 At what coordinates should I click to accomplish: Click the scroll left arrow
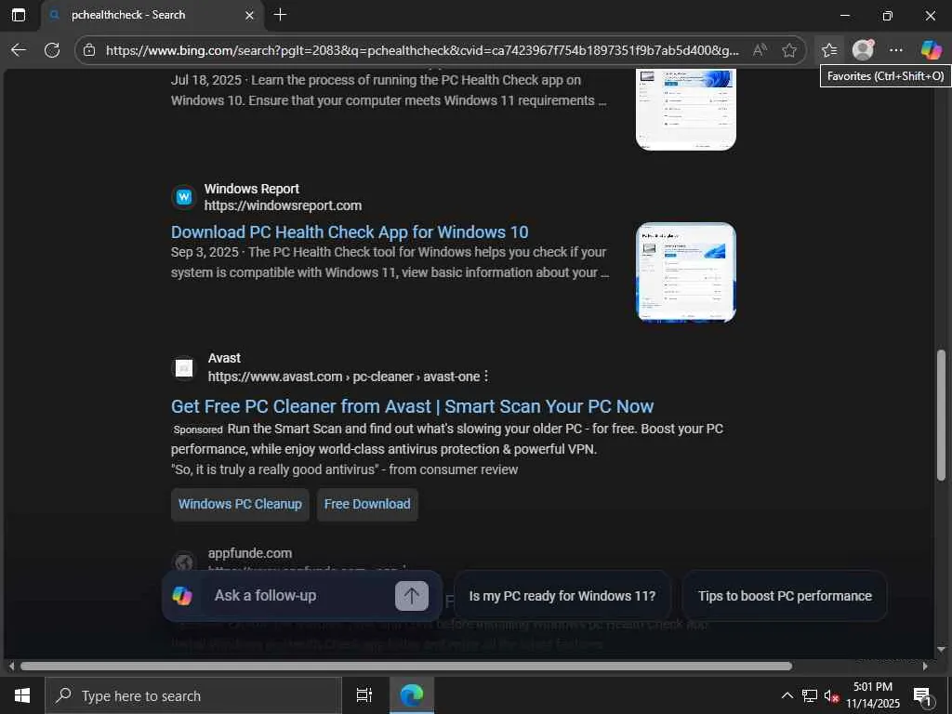coord(11,666)
